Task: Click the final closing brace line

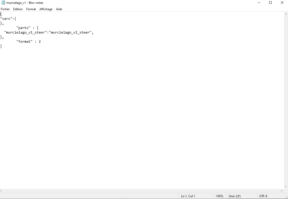Action: 1,46
